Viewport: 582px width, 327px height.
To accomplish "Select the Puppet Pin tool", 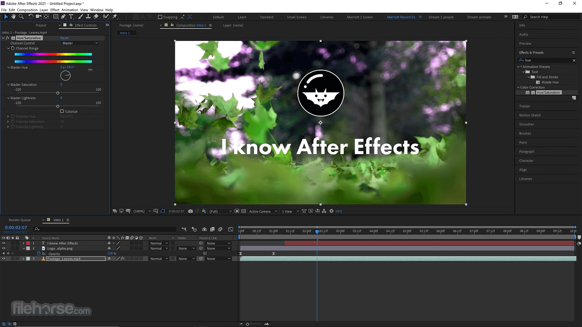I will 115,17.
